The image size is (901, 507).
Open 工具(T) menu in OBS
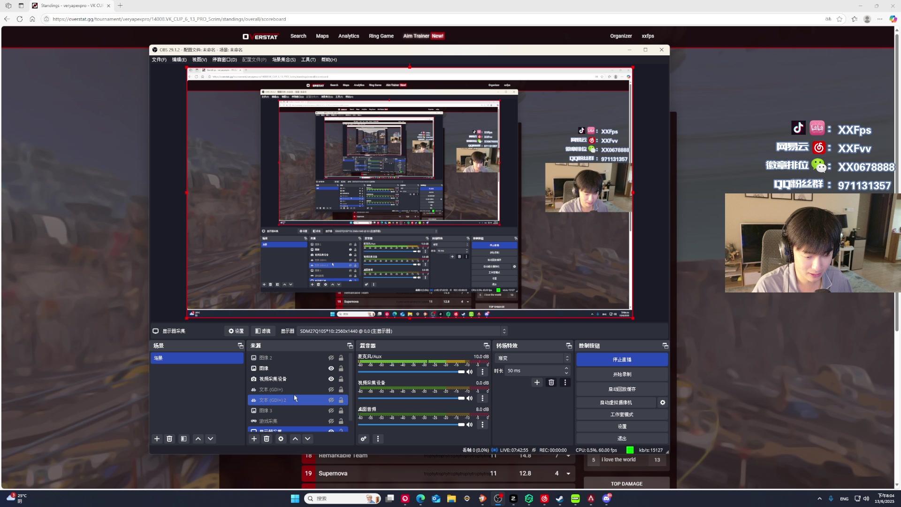308,60
